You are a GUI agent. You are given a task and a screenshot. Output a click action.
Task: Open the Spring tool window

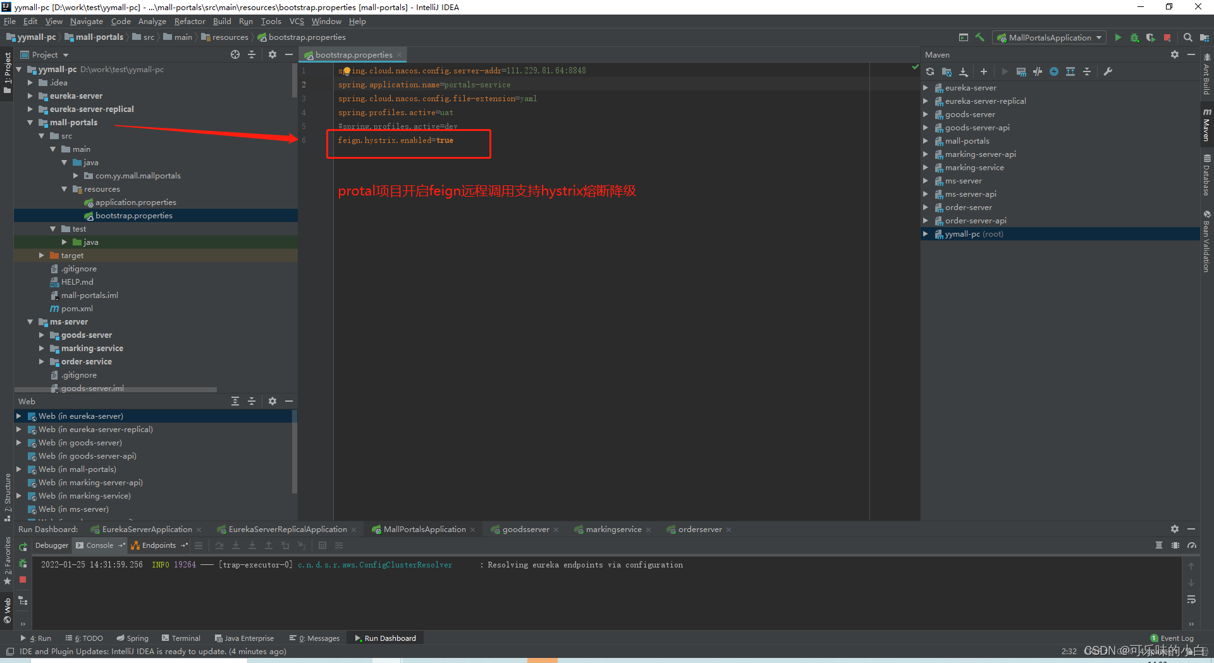pyautogui.click(x=132, y=638)
